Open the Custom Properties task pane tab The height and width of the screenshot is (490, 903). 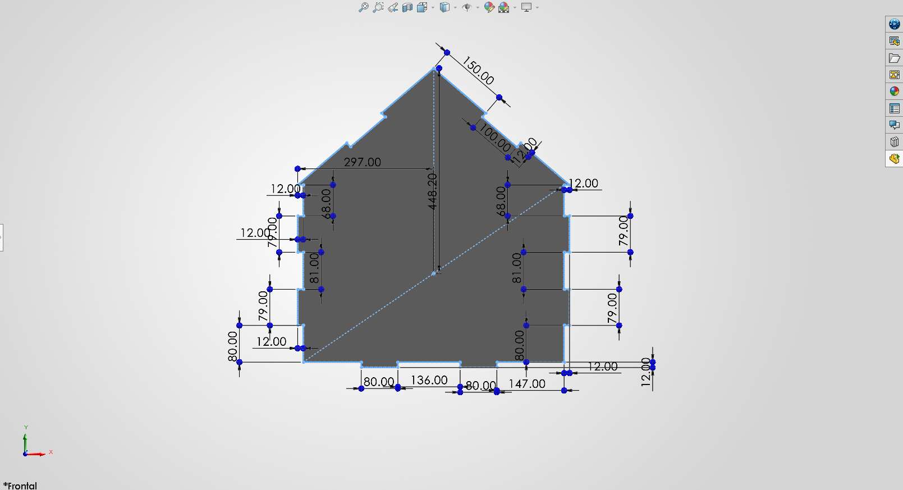click(x=895, y=108)
